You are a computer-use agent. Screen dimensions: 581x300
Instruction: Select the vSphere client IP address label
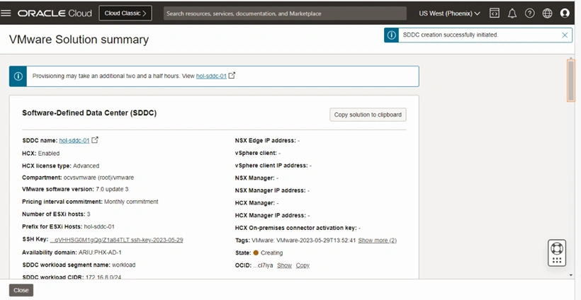(x=271, y=166)
